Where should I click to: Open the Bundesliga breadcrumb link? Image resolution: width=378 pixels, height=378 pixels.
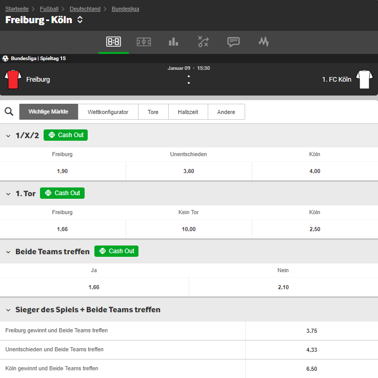[125, 9]
